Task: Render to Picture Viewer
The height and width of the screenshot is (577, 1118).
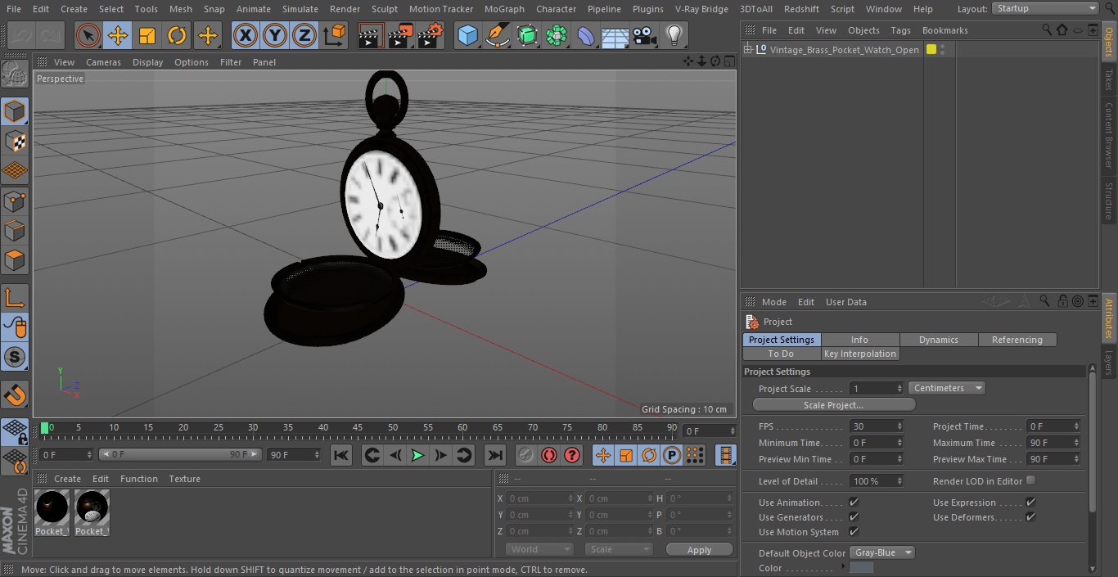Action: pyautogui.click(x=400, y=35)
